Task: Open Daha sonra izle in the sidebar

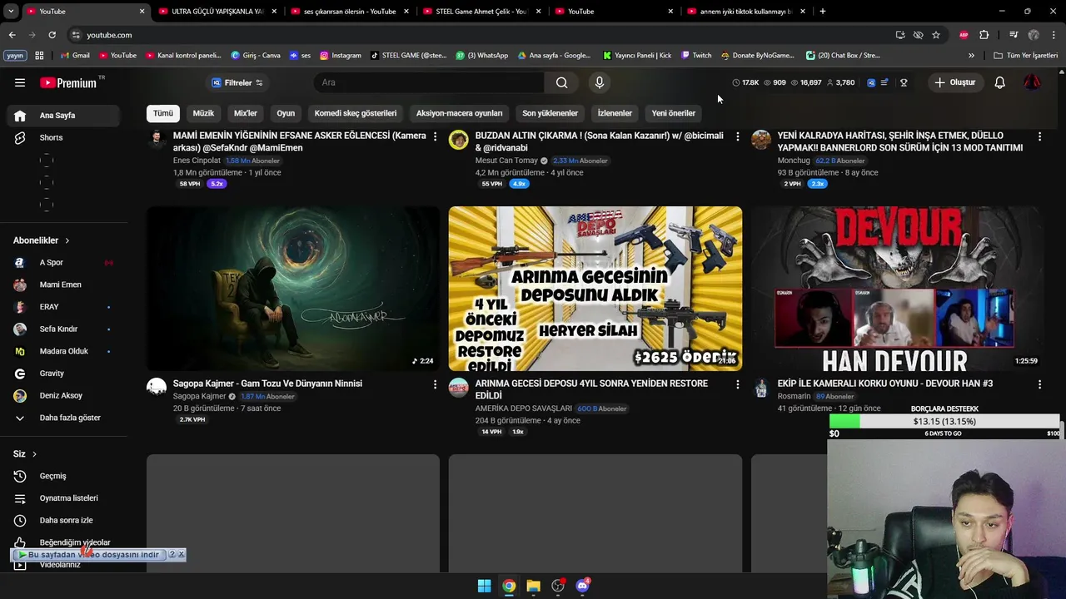Action: point(67,520)
